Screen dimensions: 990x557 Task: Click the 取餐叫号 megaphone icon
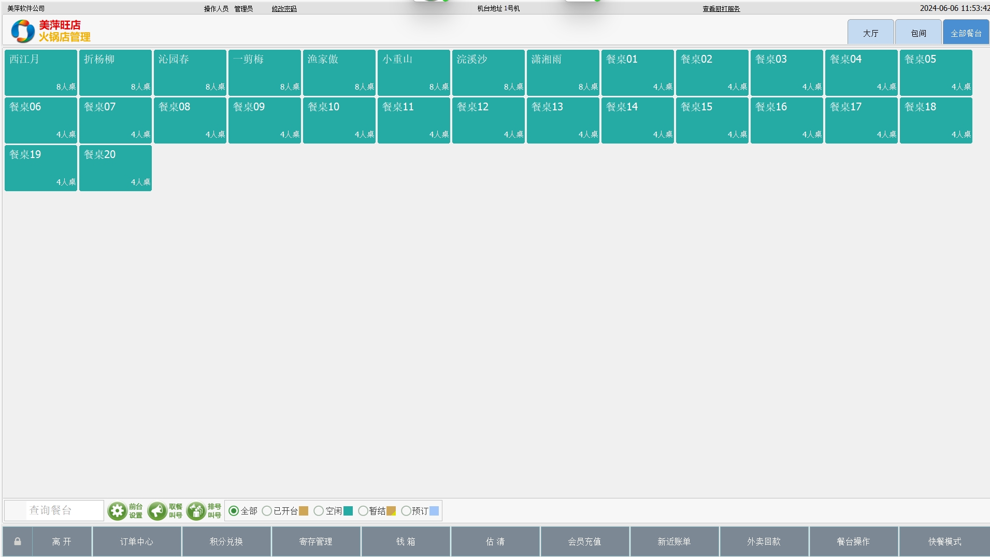[157, 511]
